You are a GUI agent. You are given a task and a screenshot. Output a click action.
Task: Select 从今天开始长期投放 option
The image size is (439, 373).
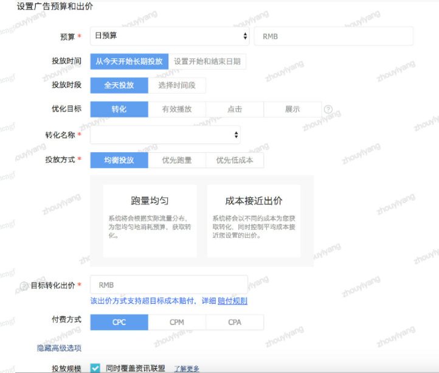pyautogui.click(x=129, y=61)
